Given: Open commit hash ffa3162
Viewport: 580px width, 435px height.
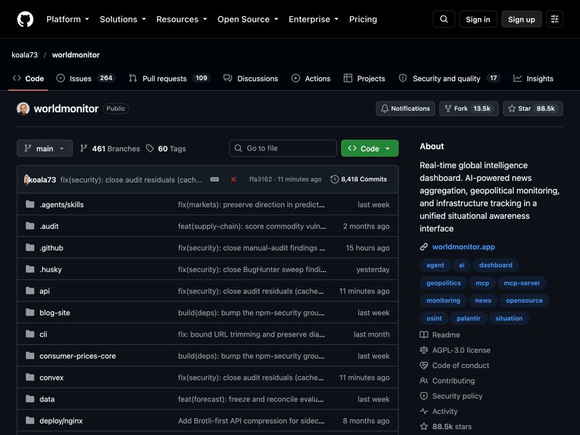Looking at the screenshot, I should click(x=260, y=179).
